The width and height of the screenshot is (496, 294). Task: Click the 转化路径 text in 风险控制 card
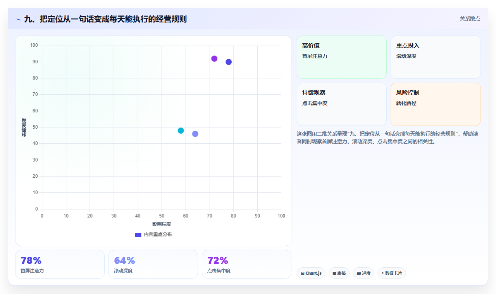[406, 103]
